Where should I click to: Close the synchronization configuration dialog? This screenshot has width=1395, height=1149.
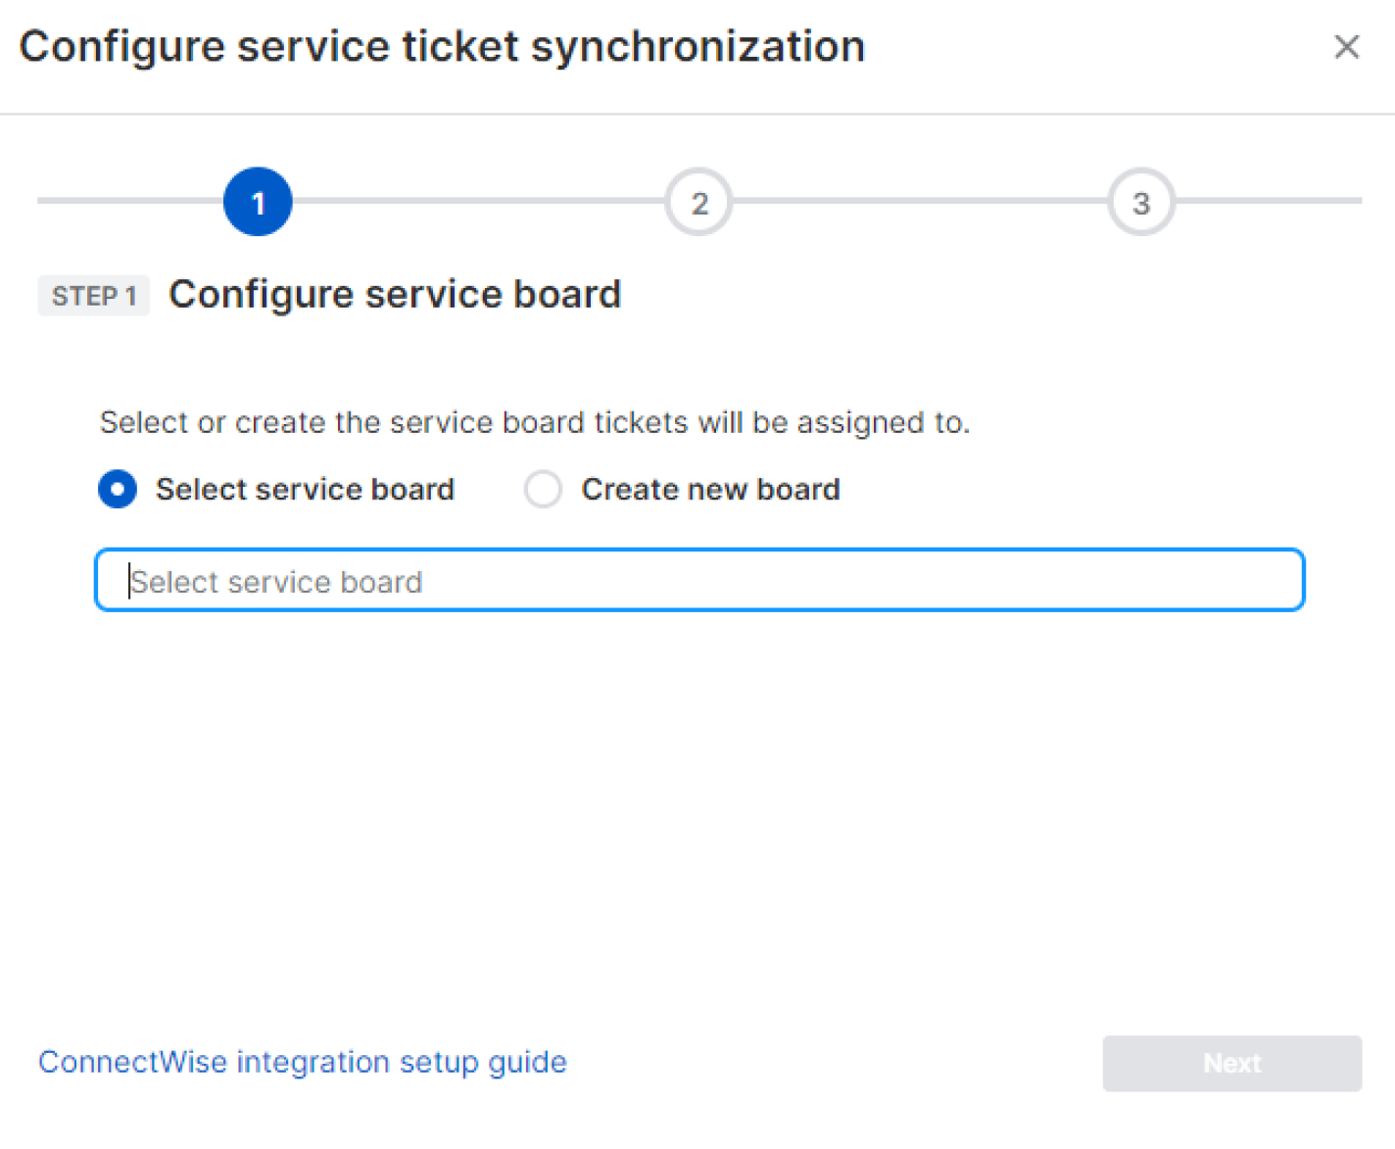[x=1347, y=46]
